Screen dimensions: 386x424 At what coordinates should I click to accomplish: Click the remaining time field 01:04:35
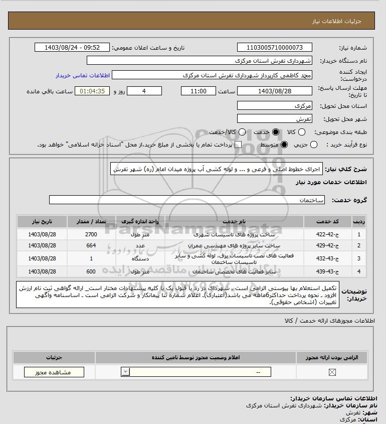click(92, 91)
